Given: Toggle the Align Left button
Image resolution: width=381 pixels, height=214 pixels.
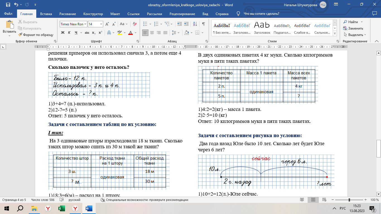Looking at the screenshot, I should click(x=145, y=33).
